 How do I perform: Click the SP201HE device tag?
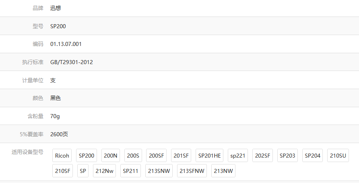coord(210,156)
